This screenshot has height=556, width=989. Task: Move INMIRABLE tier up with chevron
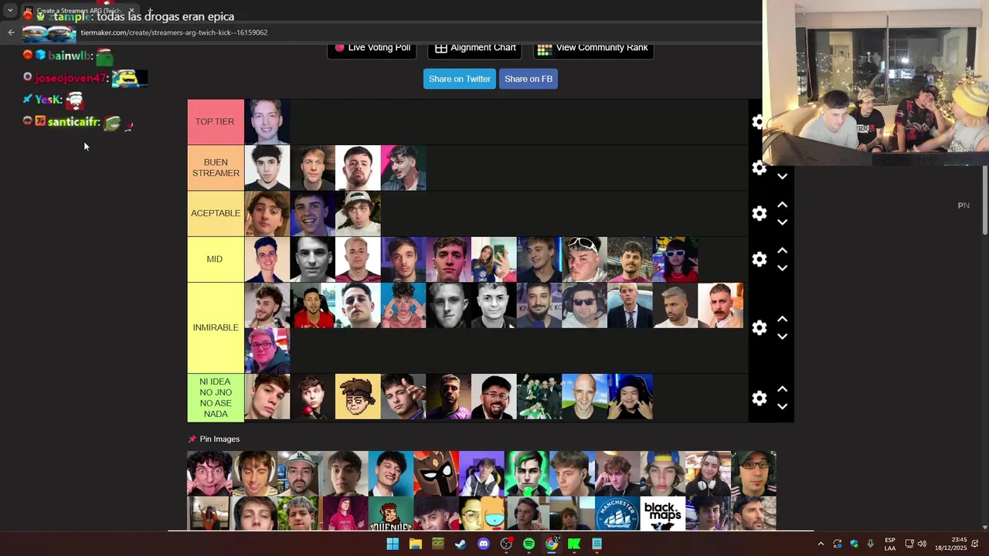(782, 319)
